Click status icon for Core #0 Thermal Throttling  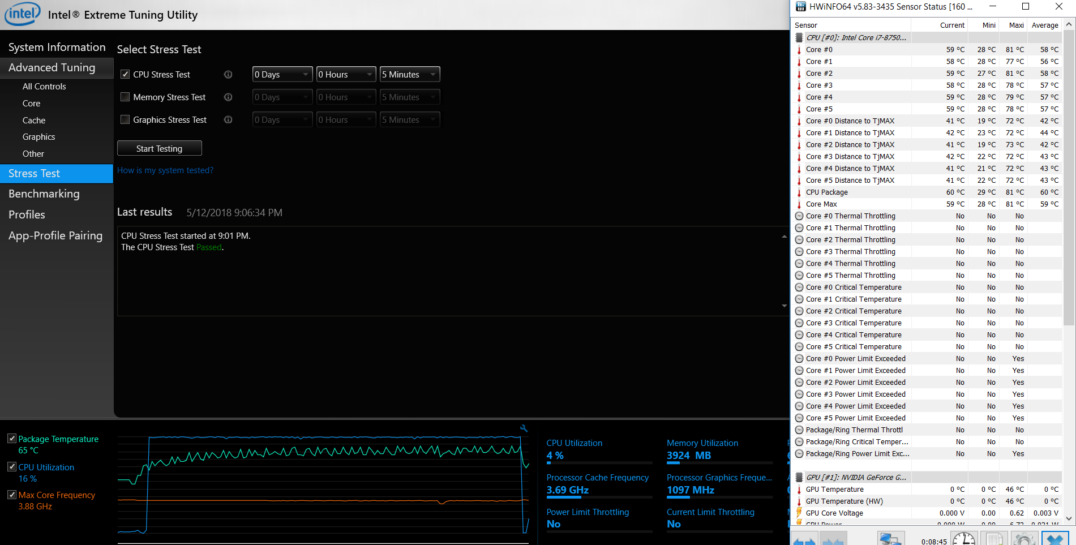(x=799, y=216)
